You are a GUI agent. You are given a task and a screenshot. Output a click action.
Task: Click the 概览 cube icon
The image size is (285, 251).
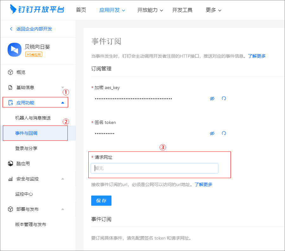click(x=10, y=72)
